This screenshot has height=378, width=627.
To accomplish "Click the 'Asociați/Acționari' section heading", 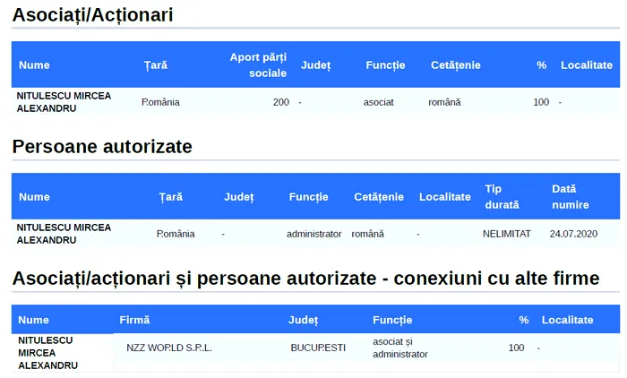I will point(93,14).
